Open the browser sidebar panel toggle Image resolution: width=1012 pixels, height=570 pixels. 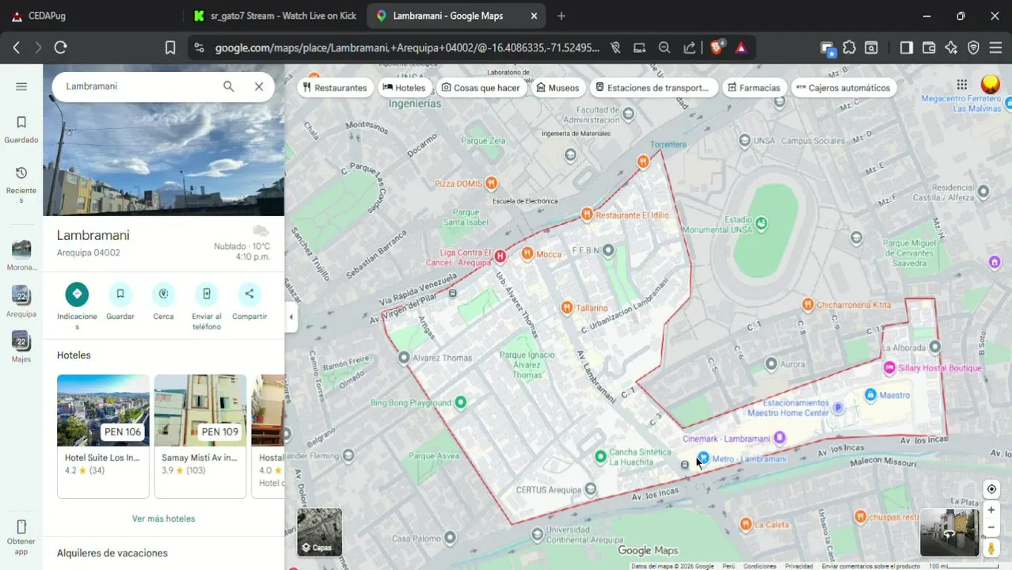point(907,47)
